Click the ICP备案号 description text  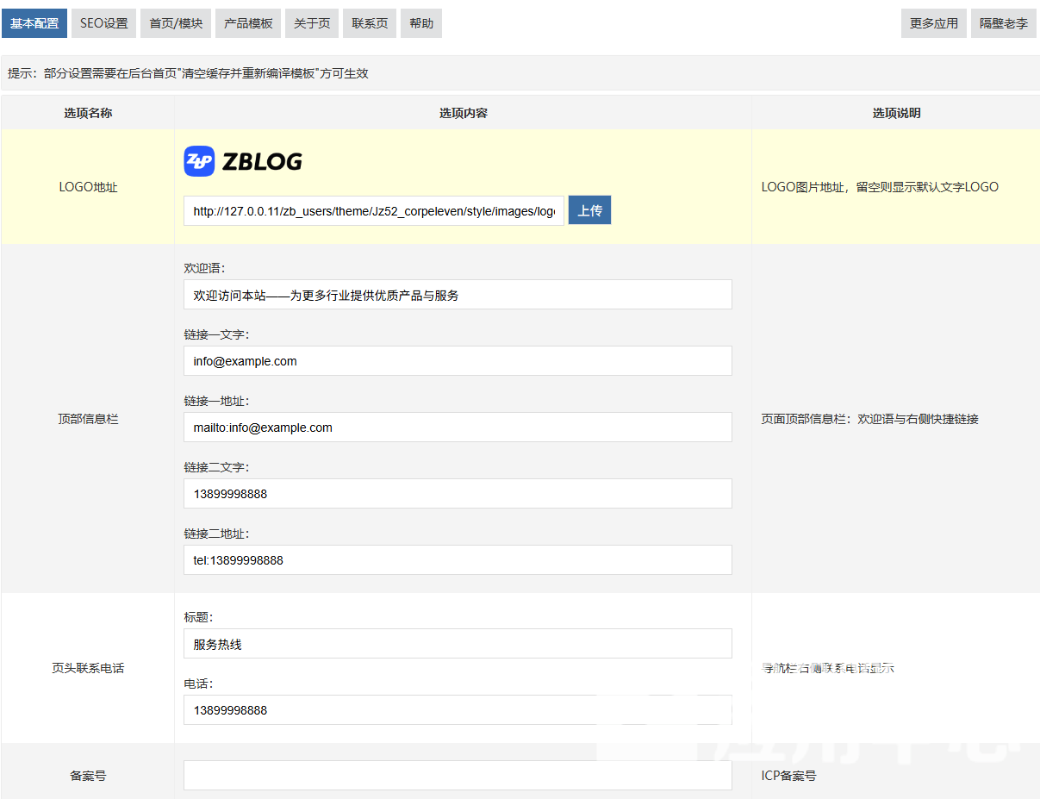(788, 776)
